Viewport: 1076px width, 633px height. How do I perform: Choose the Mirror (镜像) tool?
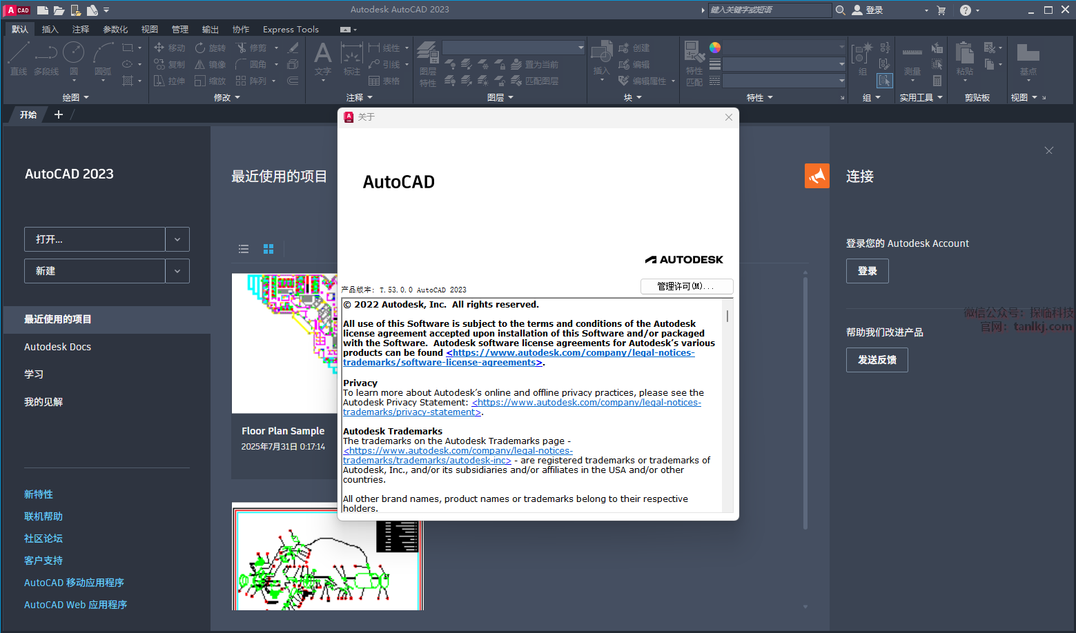(211, 64)
